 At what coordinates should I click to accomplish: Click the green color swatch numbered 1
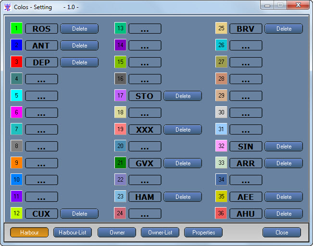(17, 28)
